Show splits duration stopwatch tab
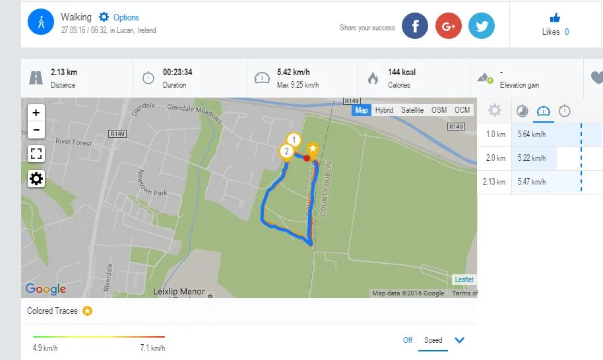The height and width of the screenshot is (360, 603). [565, 111]
